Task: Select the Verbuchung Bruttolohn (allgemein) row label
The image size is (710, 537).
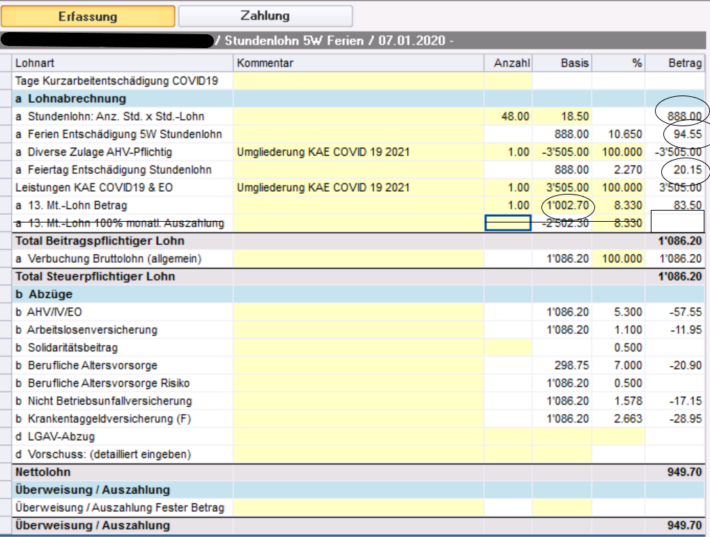Action: (108, 259)
